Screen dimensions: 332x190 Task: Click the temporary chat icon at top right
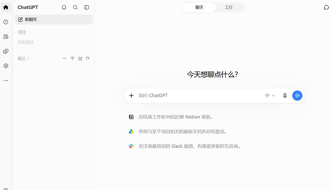[326, 7]
